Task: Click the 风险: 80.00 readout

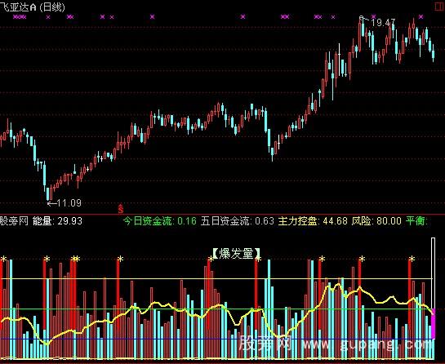Action: pyautogui.click(x=376, y=220)
